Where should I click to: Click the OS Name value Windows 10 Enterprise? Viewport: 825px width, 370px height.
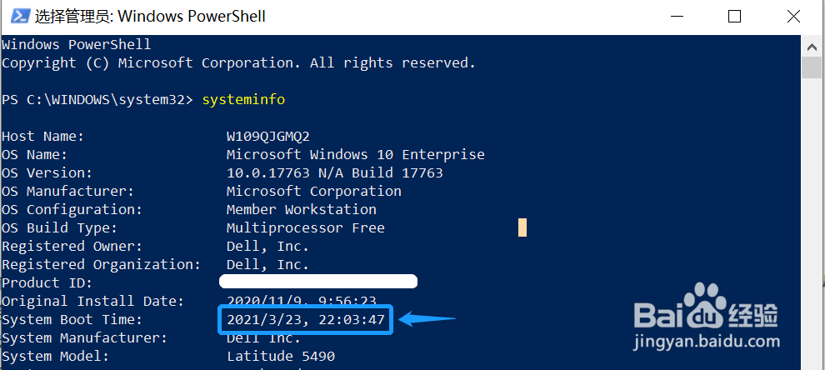[x=355, y=154]
